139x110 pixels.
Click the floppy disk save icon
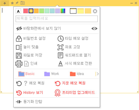(x=19, y=56)
